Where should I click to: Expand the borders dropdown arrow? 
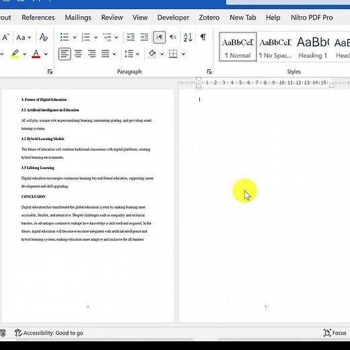pos(183,54)
